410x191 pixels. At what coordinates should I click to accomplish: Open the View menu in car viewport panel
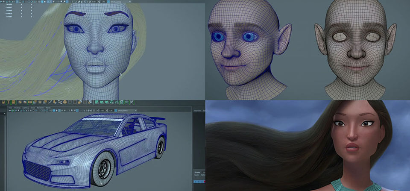(x=10, y=108)
